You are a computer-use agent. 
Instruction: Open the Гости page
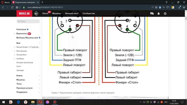point(19,66)
